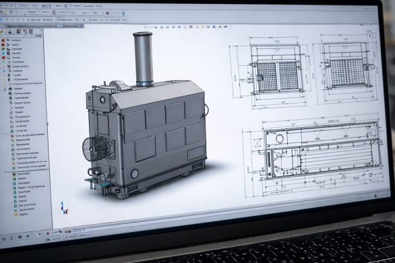
Task: Select the yellow first tab icon above the feature tree
Action: click(2, 32)
